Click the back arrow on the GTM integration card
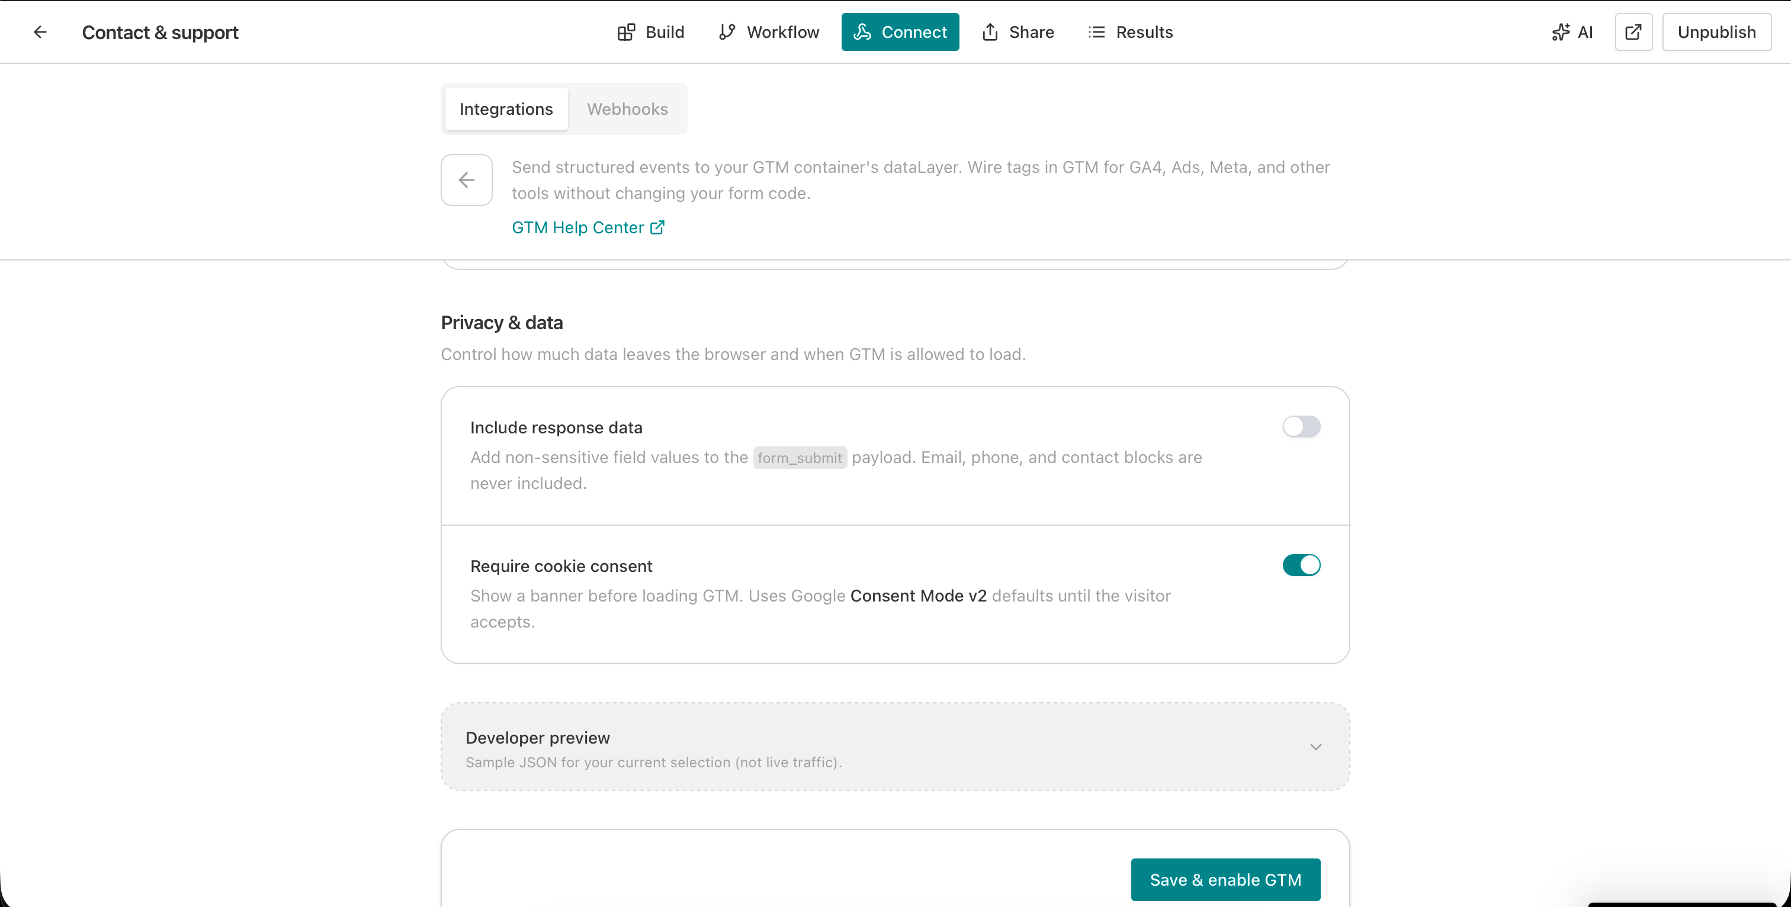Screen dimensions: 1791x907 (x=466, y=179)
